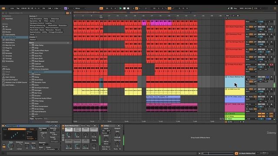The width and height of the screenshot is (278, 156).
Task: Adjust the Arpeggiator Rate knob
Action: pyautogui.click(x=11, y=146)
